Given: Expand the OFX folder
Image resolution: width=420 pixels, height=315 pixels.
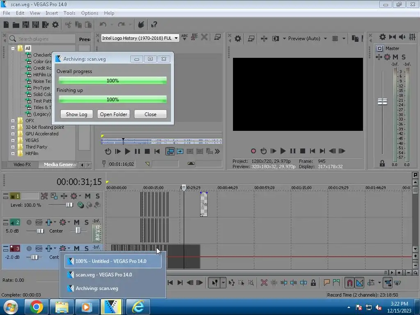Looking at the screenshot, I should [13, 121].
